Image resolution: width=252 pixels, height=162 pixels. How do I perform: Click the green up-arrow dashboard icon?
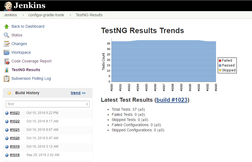click(7, 26)
